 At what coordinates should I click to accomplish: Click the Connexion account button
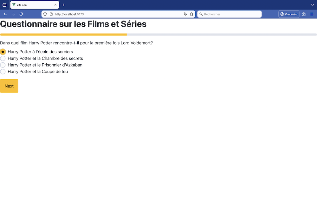click(x=289, y=14)
